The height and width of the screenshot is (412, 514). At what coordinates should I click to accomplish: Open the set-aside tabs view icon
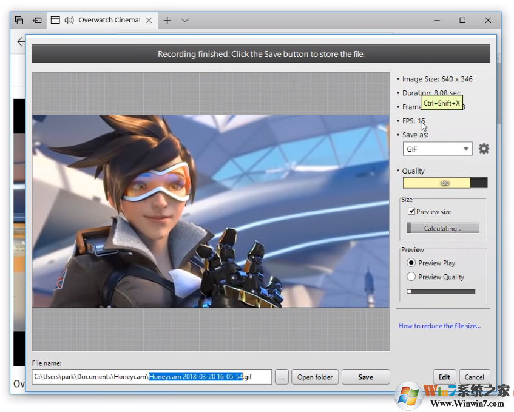tap(19, 20)
